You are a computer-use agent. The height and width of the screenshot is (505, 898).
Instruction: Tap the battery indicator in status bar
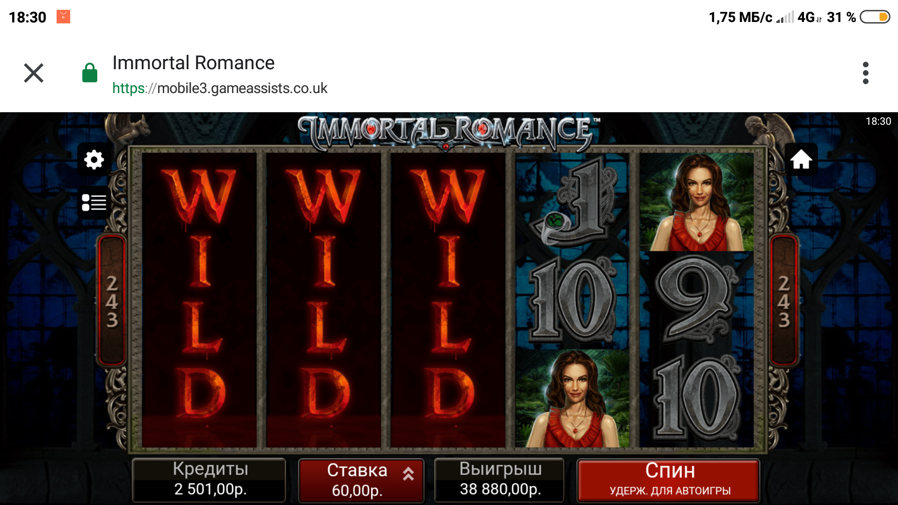(x=875, y=17)
